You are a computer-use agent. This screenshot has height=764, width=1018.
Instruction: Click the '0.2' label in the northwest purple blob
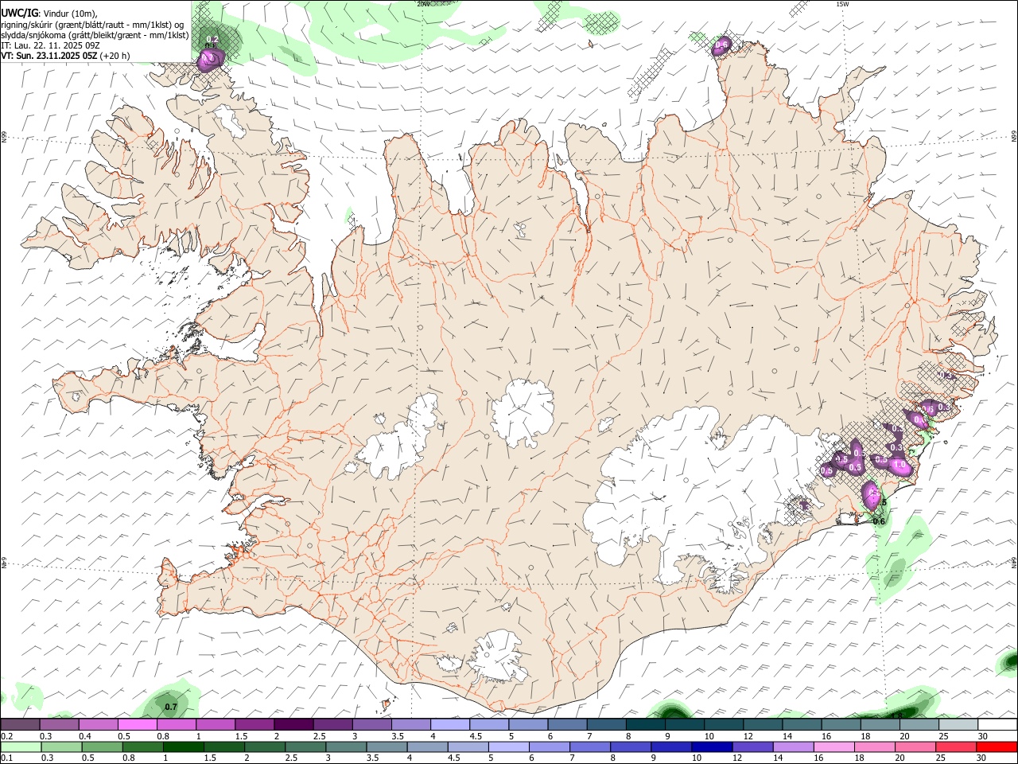[212, 40]
